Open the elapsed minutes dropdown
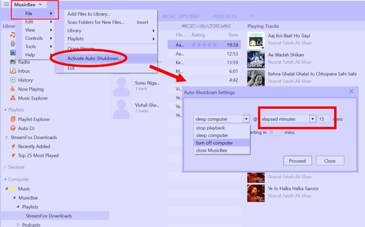This screenshot has height=227, width=365. point(313,119)
